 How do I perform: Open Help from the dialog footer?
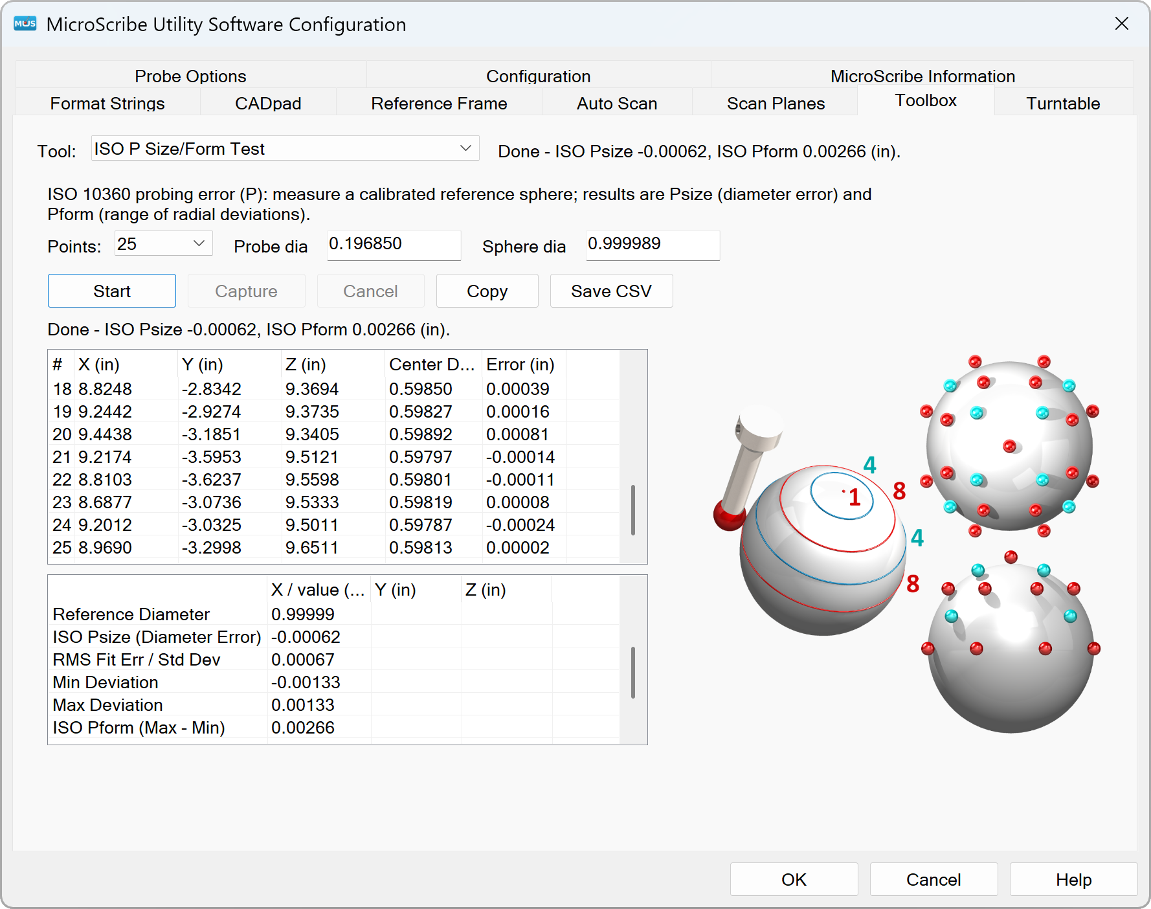point(1074,879)
